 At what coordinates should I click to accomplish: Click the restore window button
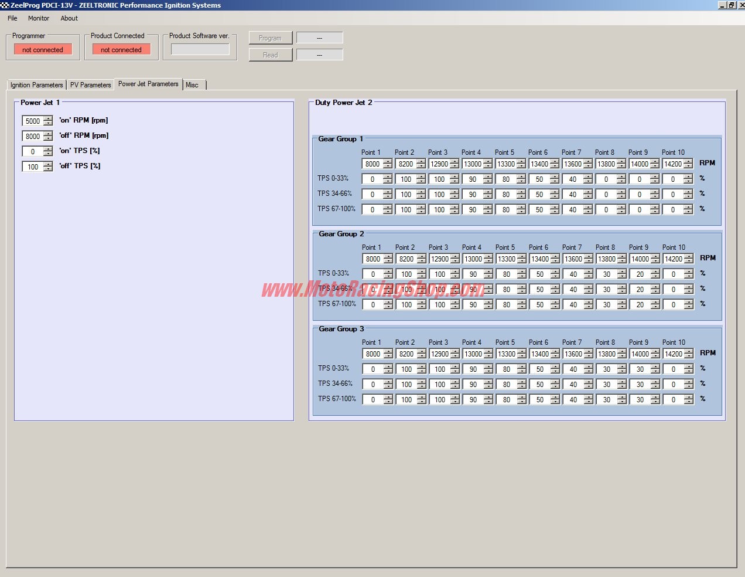point(732,5)
